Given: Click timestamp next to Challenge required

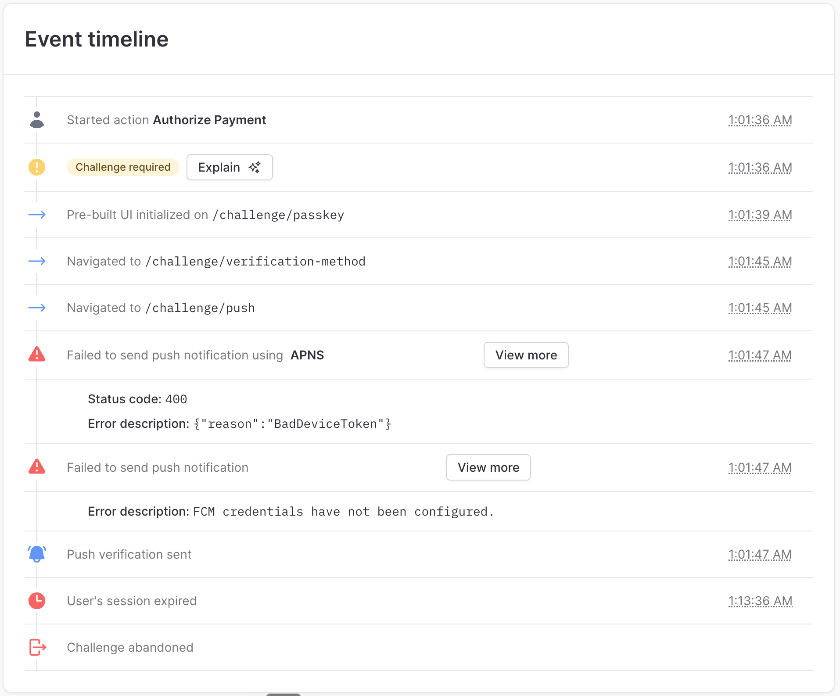Looking at the screenshot, I should tap(760, 167).
